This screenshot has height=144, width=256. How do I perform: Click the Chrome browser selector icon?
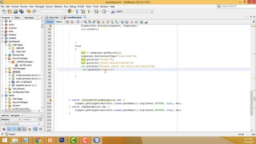(x=70, y=11)
